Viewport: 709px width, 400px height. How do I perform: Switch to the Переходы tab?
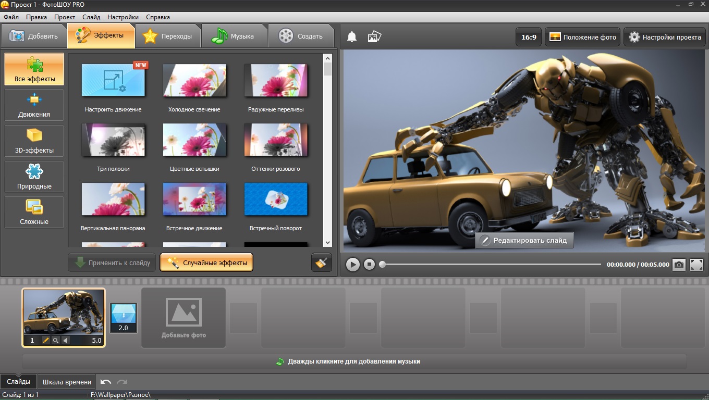coord(168,36)
